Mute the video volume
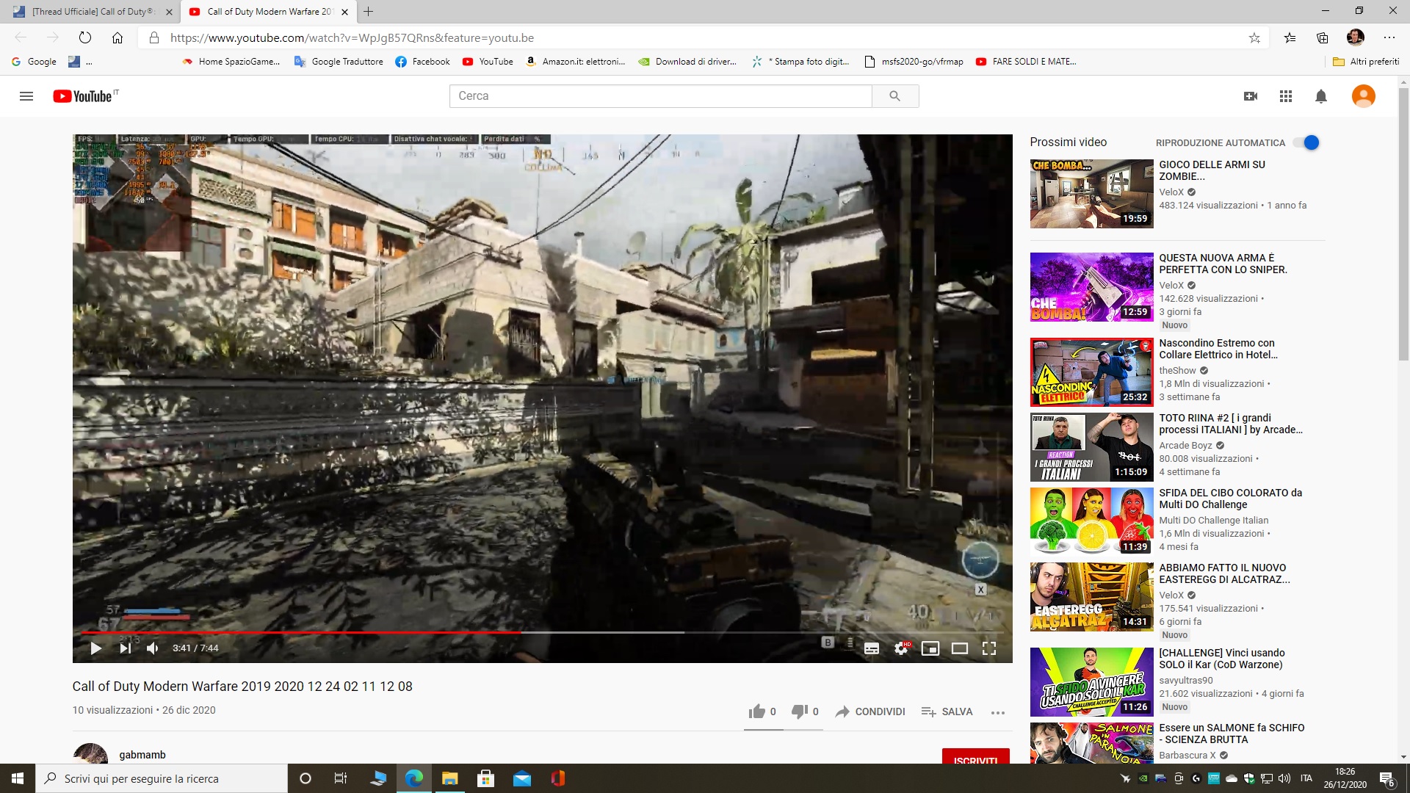Image resolution: width=1410 pixels, height=793 pixels. (x=152, y=648)
